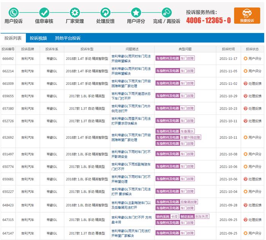Click complaint number 661009

click(8, 83)
